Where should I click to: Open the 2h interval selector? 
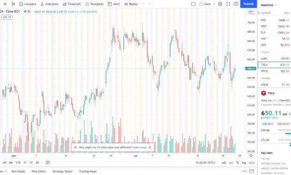point(5,4)
